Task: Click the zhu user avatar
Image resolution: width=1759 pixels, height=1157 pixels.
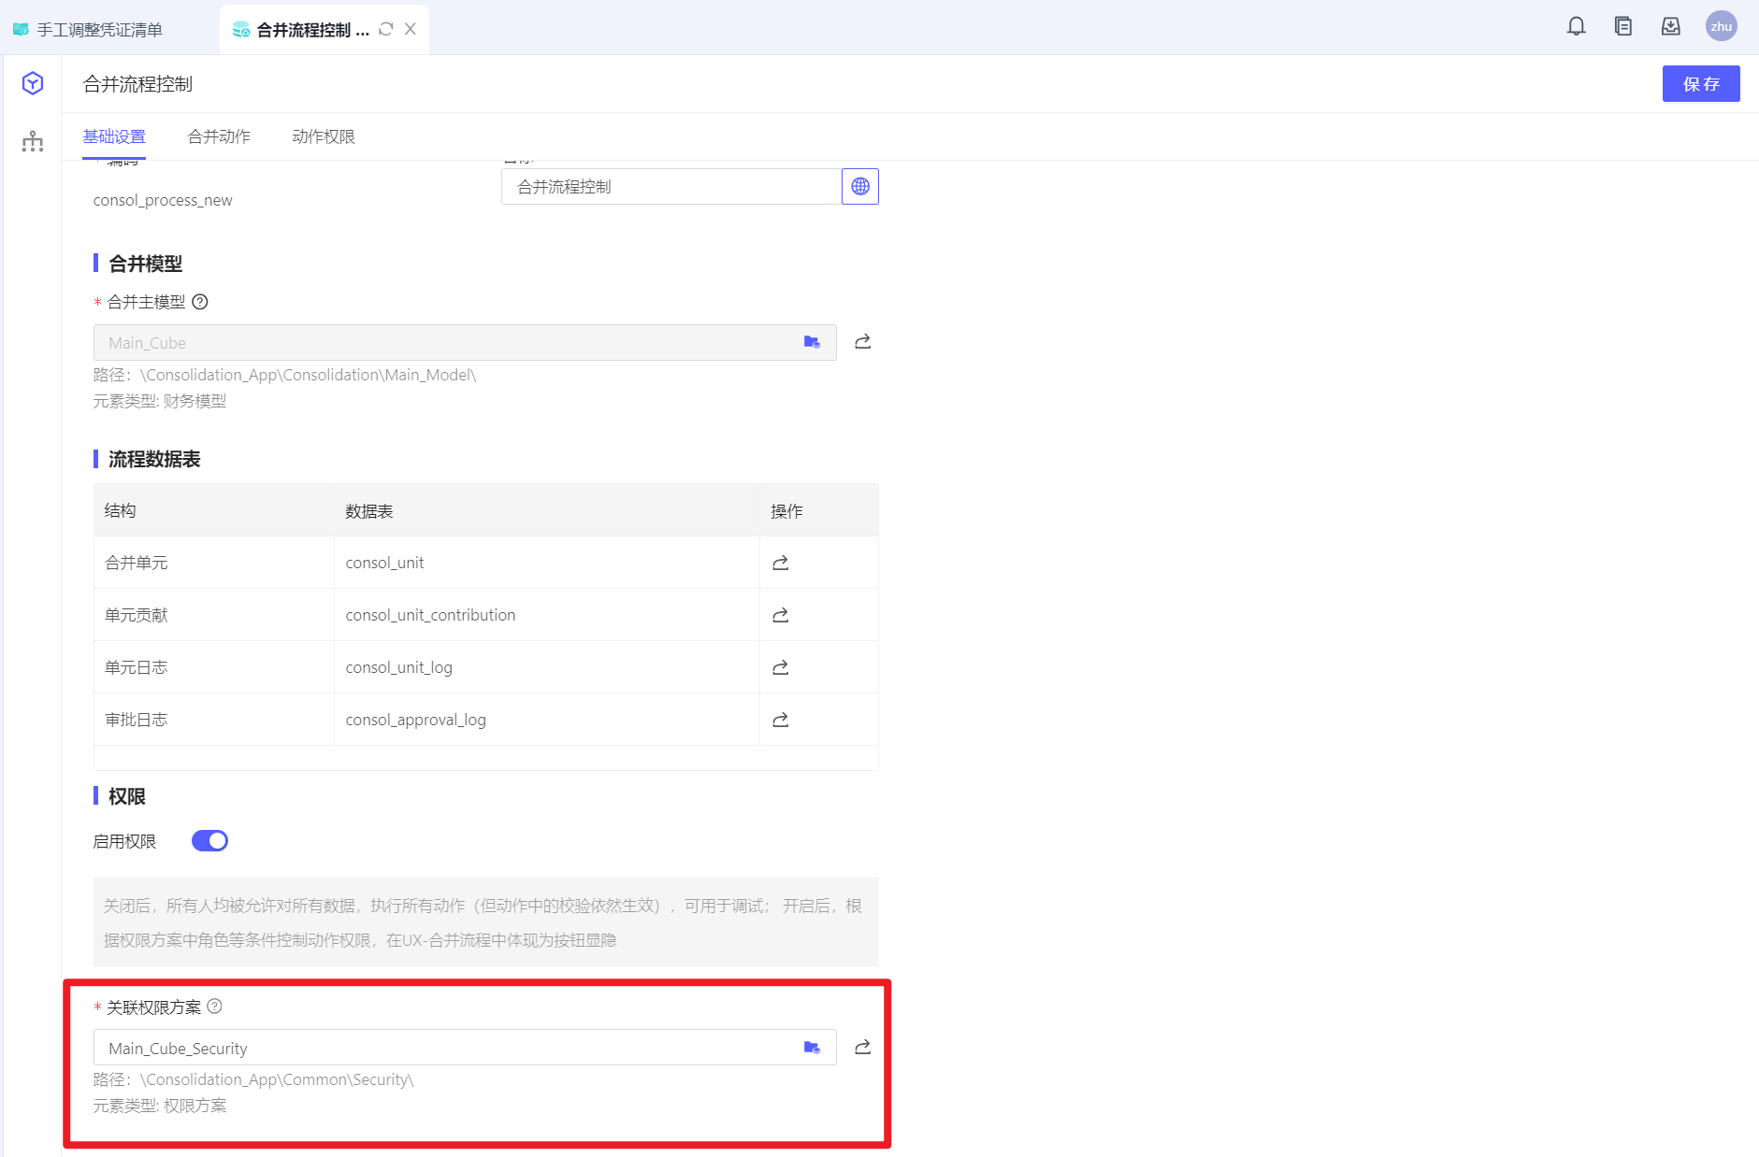Action: click(1721, 27)
